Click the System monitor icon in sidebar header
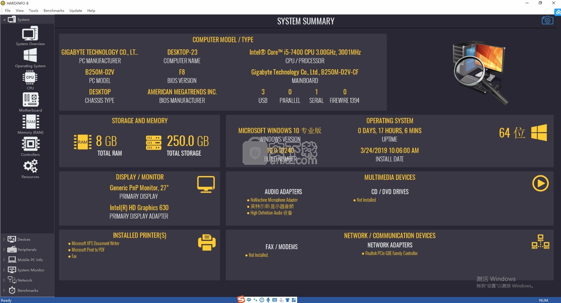This screenshot has height=303, width=561. [12, 20]
